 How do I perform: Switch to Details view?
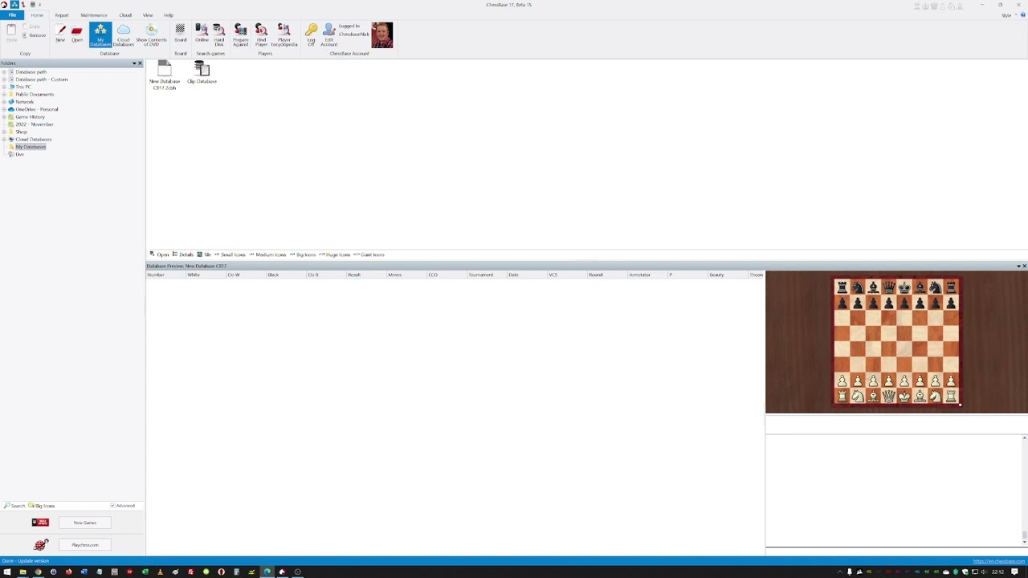[x=182, y=254]
